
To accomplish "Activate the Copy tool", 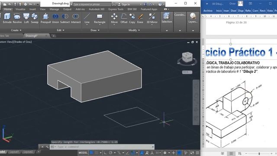I will click(x=132, y=18).
